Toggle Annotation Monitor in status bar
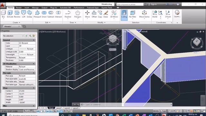 (71, 111)
